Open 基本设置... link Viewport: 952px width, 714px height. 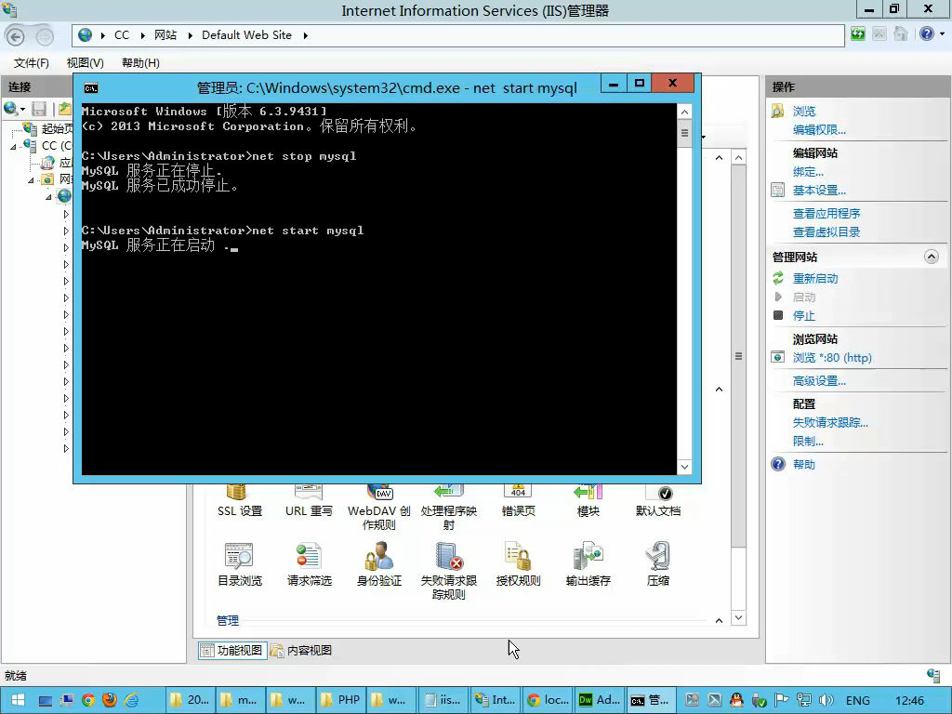[819, 191]
